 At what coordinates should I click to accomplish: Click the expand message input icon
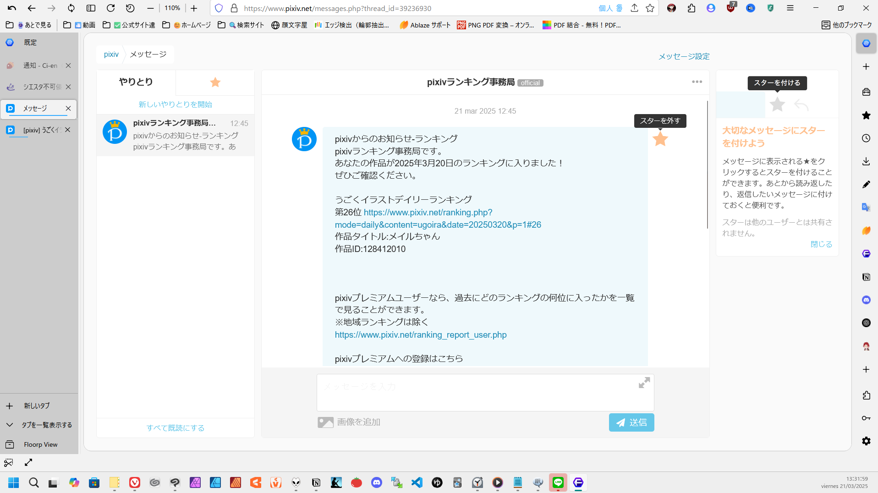click(x=644, y=383)
